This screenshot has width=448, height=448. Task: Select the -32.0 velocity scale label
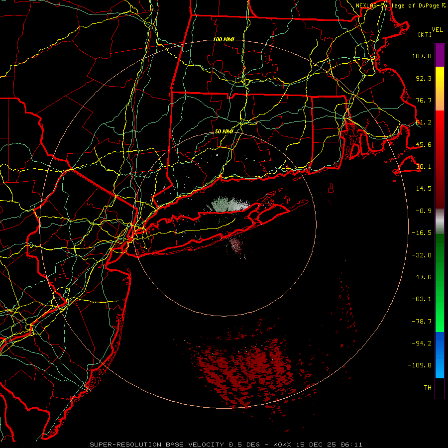[422, 255]
